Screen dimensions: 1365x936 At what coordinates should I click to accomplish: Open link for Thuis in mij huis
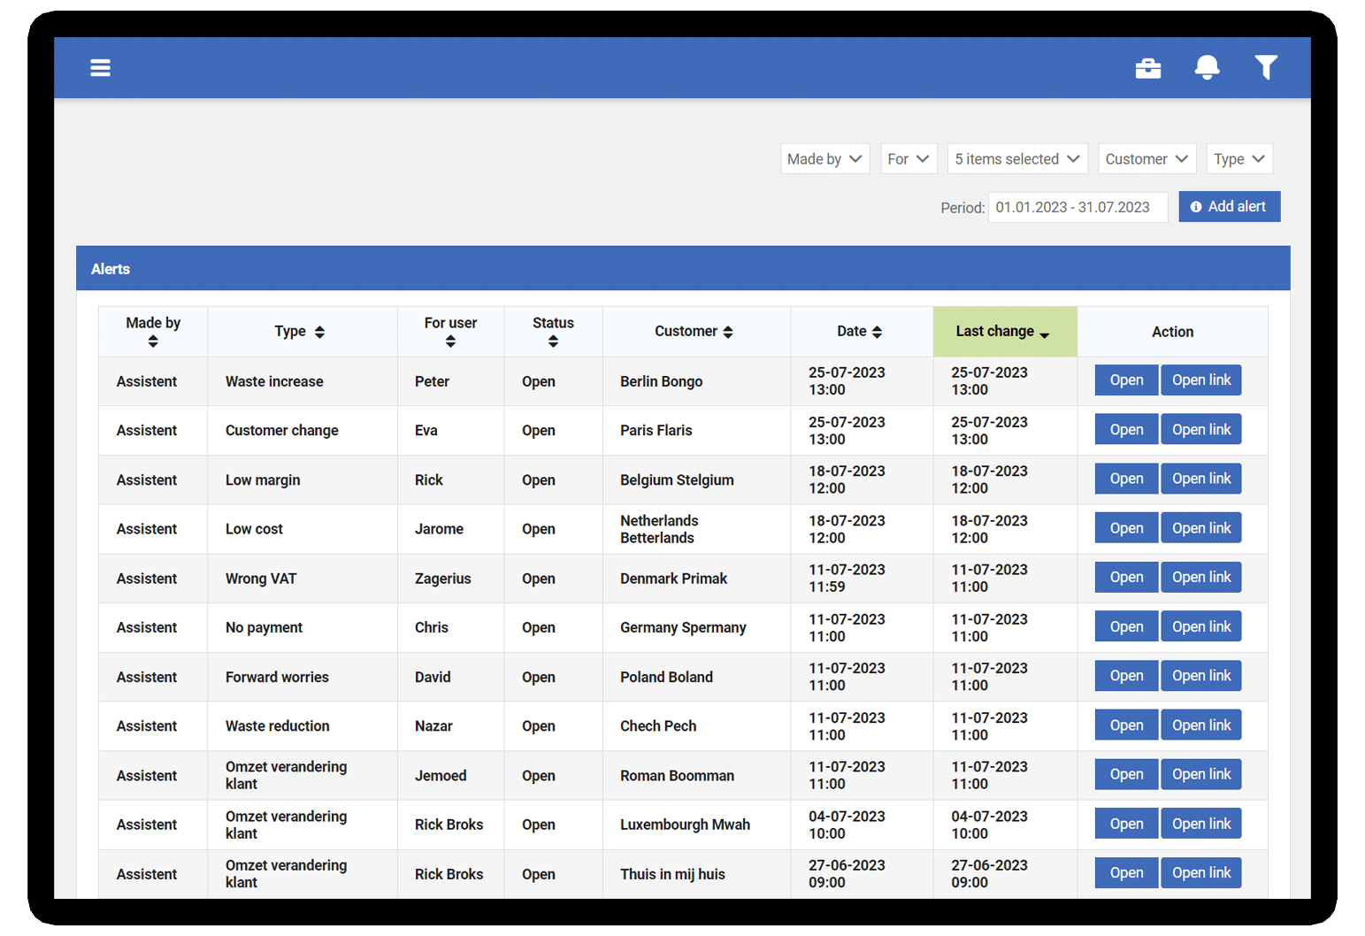click(1201, 873)
